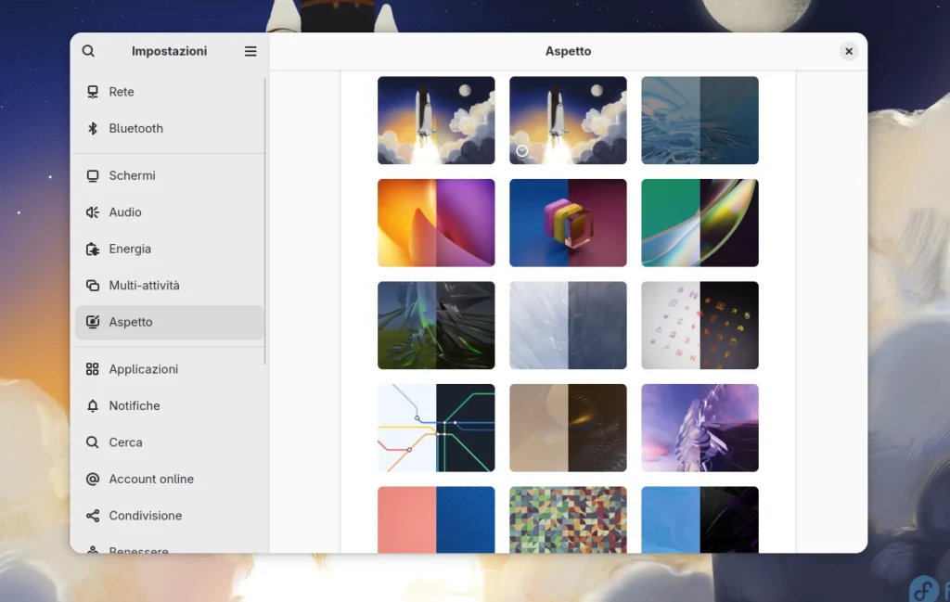Click the Multi-attività icon

93,286
